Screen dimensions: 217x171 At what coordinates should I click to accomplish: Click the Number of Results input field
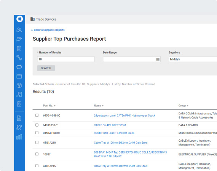pyautogui.click(x=66, y=59)
